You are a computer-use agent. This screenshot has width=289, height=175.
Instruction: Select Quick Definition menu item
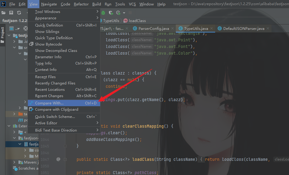pyautogui.click(x=64, y=25)
